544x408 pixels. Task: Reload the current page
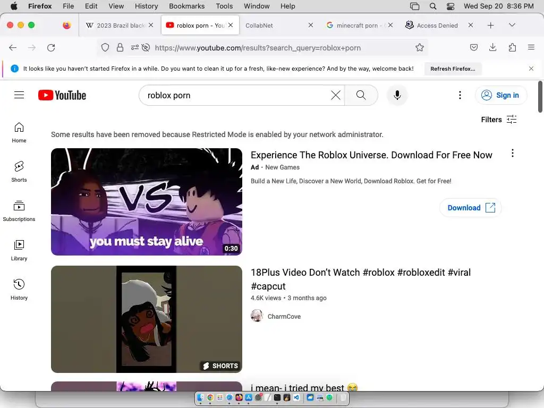pyautogui.click(x=51, y=47)
